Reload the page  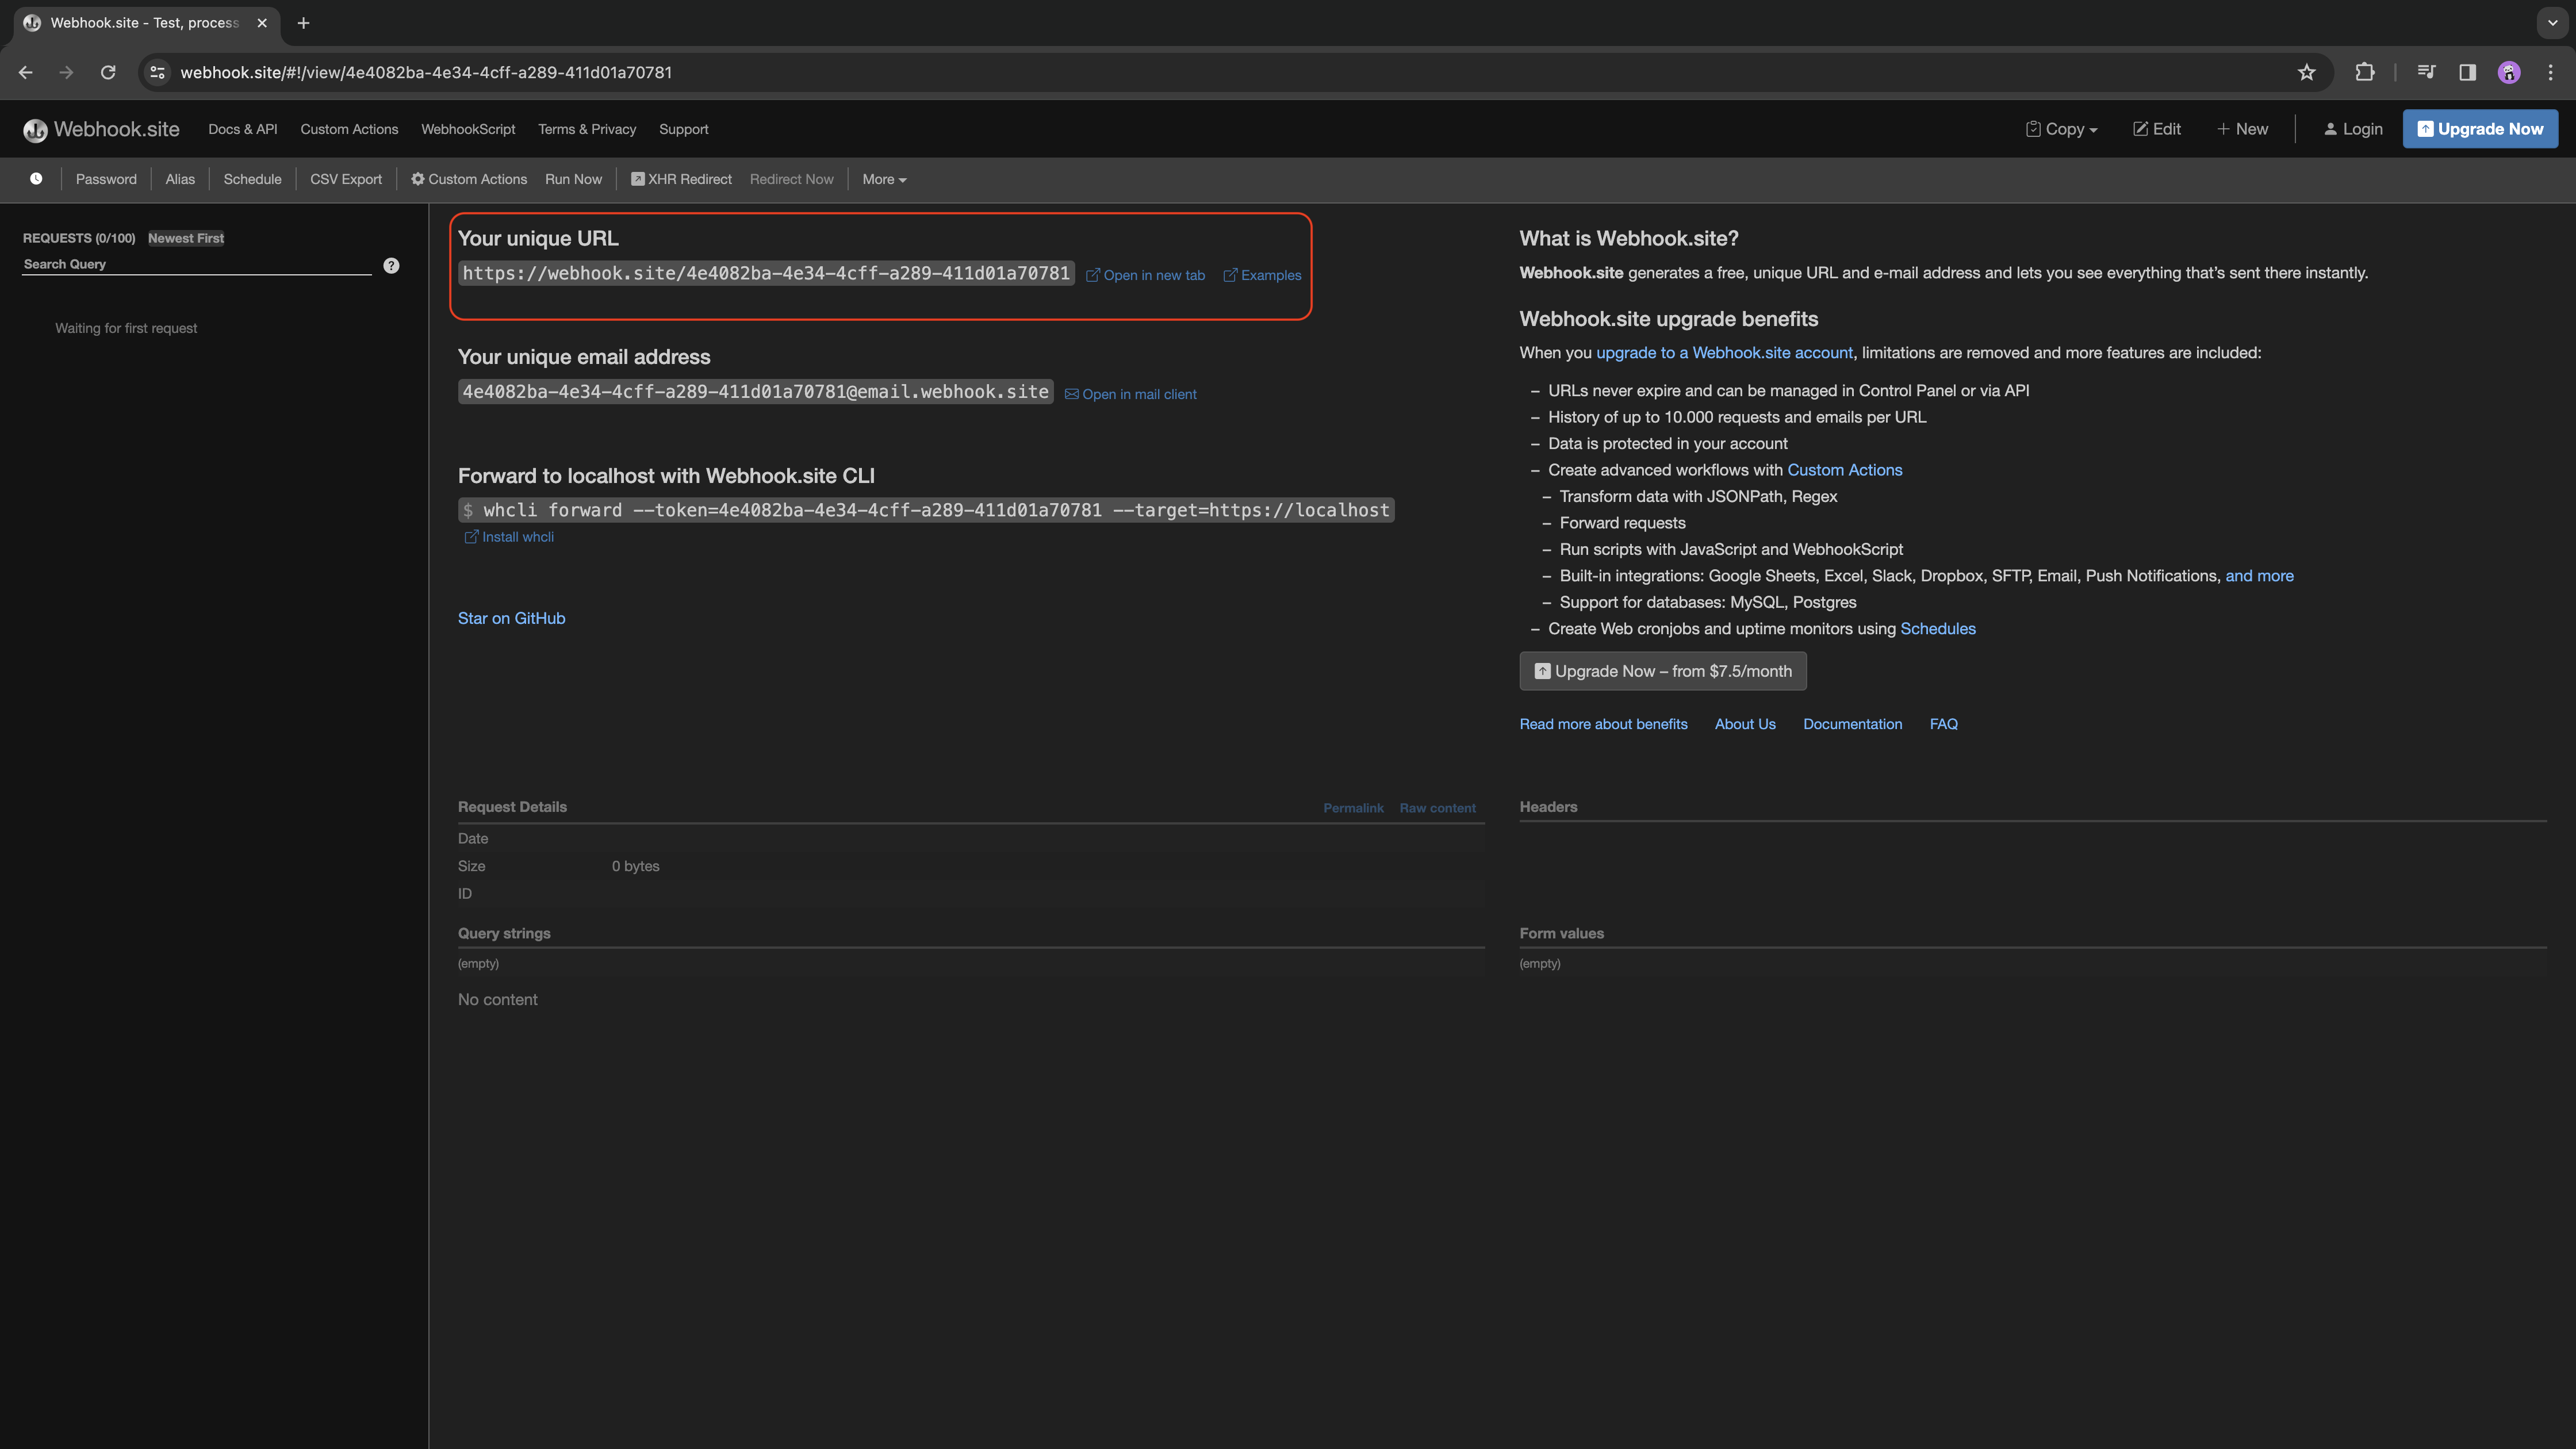(108, 72)
